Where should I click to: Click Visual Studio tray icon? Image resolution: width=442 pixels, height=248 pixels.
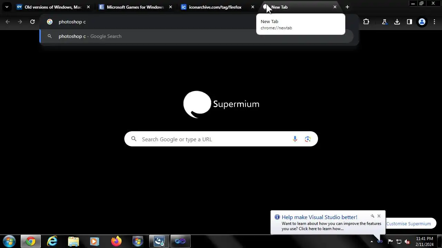click(x=380, y=241)
